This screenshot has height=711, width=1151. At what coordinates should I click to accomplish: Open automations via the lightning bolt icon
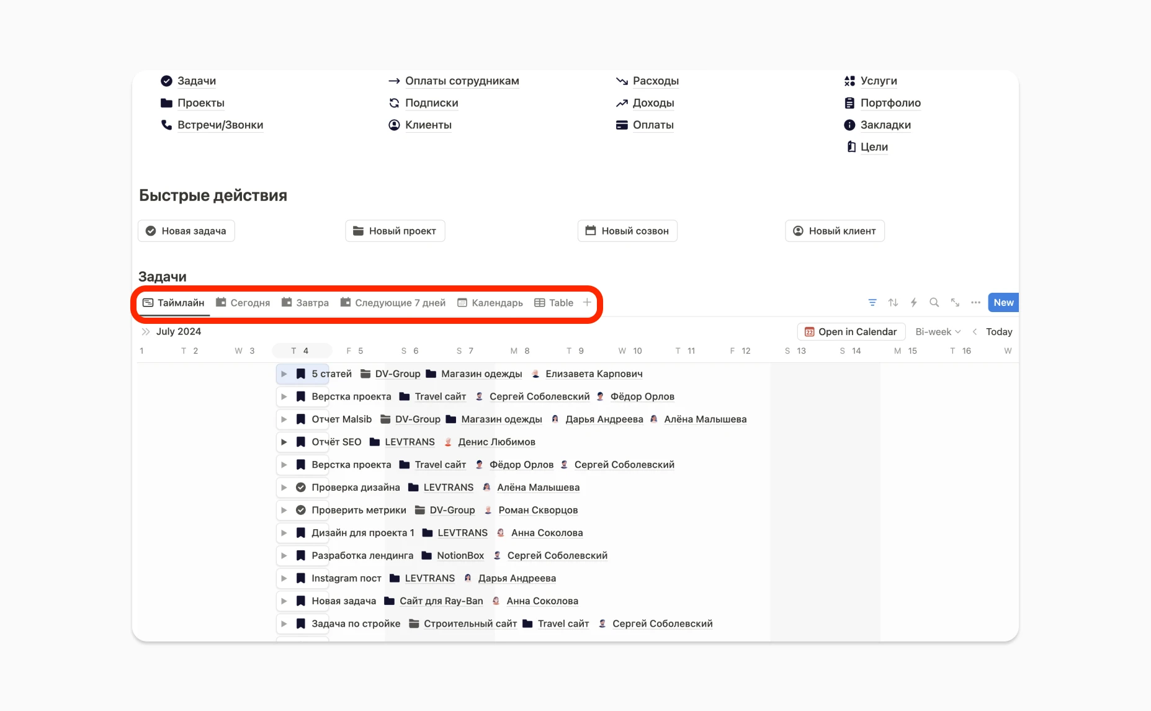coord(913,302)
